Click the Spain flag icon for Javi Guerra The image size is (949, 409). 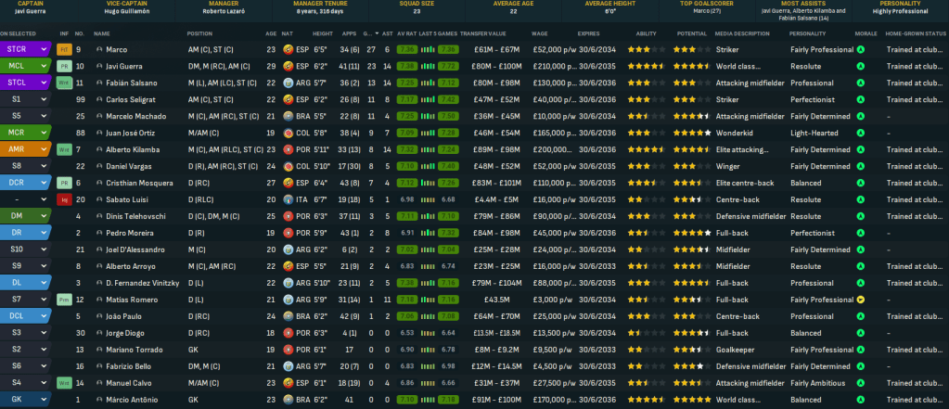coord(290,66)
